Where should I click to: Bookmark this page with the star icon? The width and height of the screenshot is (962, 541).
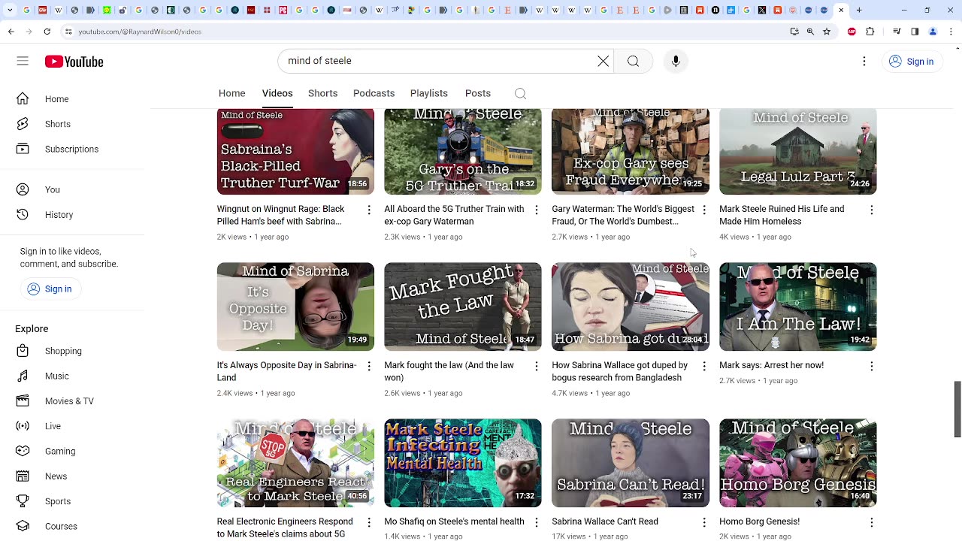[x=827, y=32]
